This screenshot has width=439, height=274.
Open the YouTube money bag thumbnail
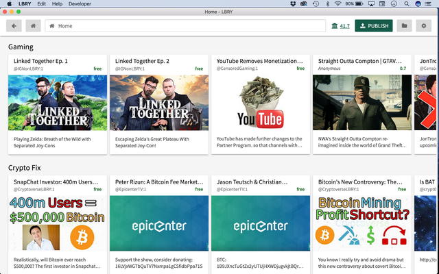[261, 103]
